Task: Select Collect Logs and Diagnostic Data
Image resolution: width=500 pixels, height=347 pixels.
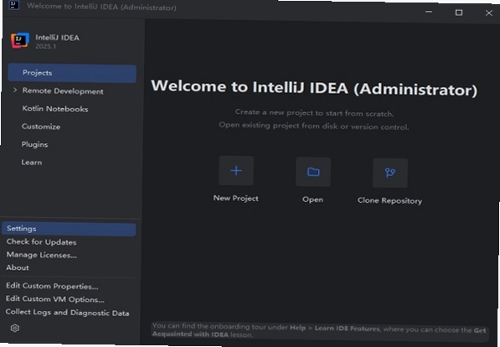Action: coord(67,313)
